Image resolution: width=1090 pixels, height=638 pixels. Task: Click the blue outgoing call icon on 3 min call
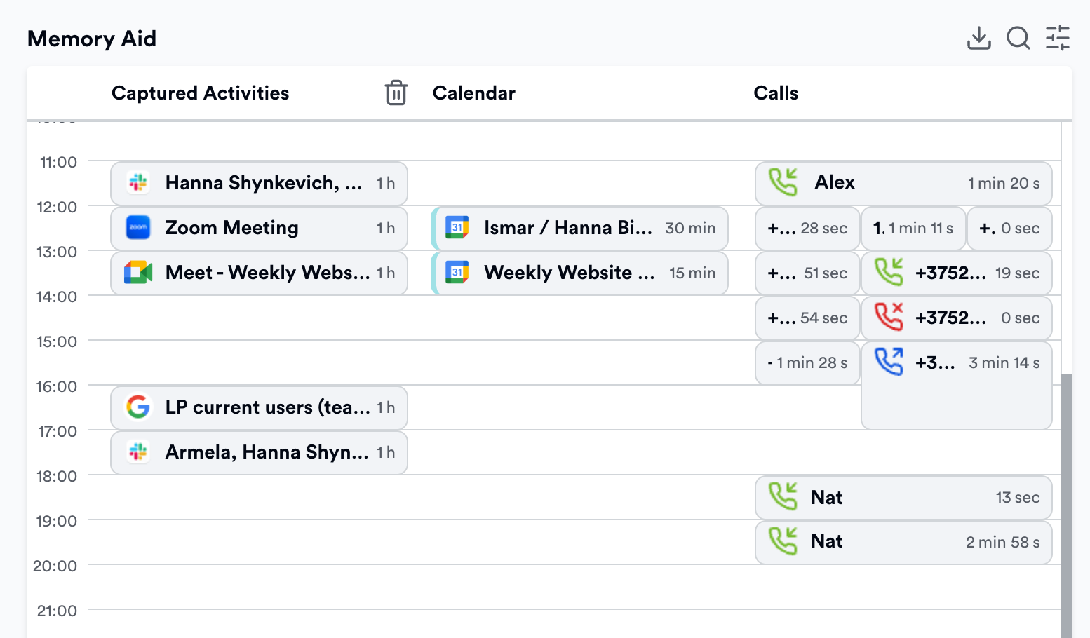click(889, 362)
